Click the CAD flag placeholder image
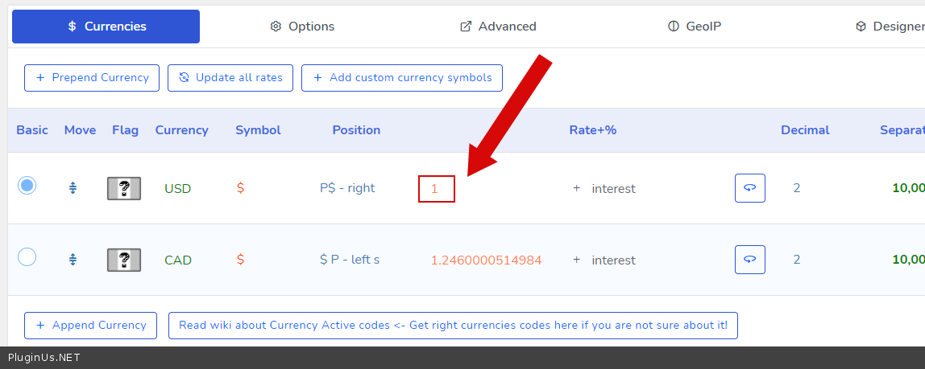Image resolution: width=925 pixels, height=369 pixels. pyautogui.click(x=124, y=260)
